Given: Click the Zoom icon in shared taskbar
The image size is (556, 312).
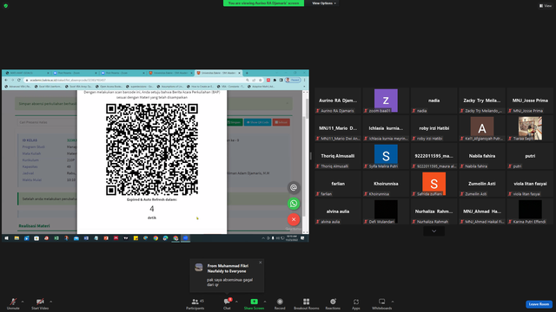Looking at the screenshot, I should coord(185,238).
